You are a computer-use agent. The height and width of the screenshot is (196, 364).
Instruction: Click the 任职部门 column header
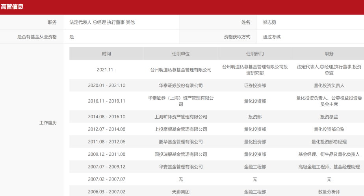pos(255,54)
